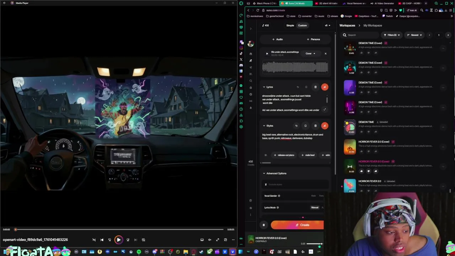Open the Suno Home sidebar icon
Viewport: 455px width, 256px height.
click(x=251, y=54)
